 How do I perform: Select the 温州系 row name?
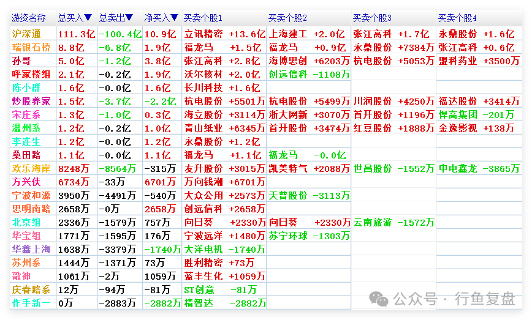pyautogui.click(x=26, y=128)
